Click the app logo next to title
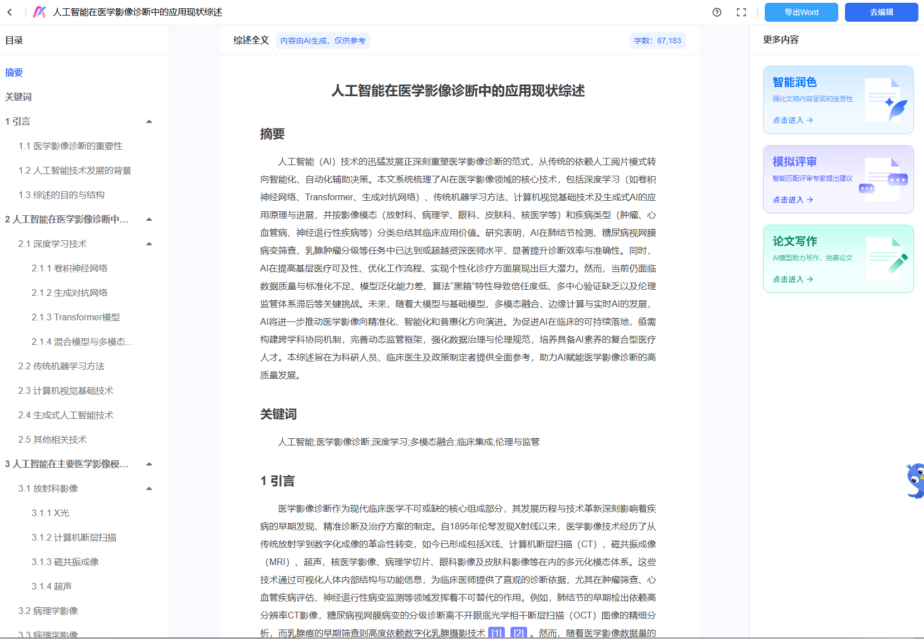This screenshot has width=924, height=639. pos(40,12)
